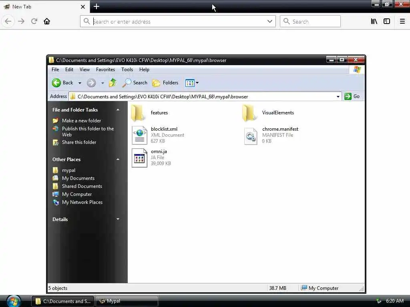Open the Forward history dropdown arrow
Image resolution: width=410 pixels, height=307 pixels.
click(102, 83)
